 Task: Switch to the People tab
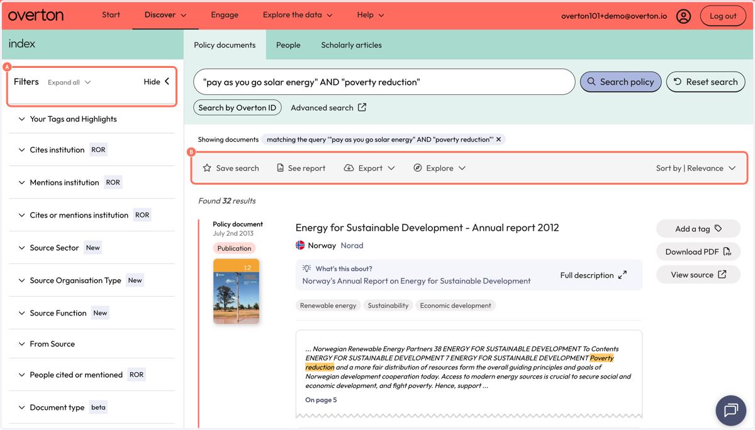pyautogui.click(x=288, y=45)
